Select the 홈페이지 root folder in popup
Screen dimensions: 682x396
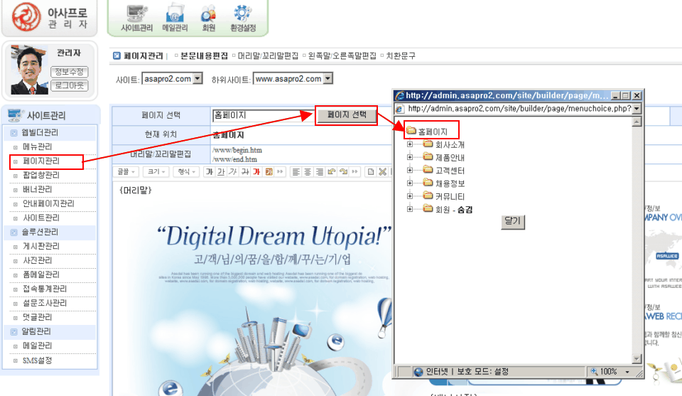432,132
